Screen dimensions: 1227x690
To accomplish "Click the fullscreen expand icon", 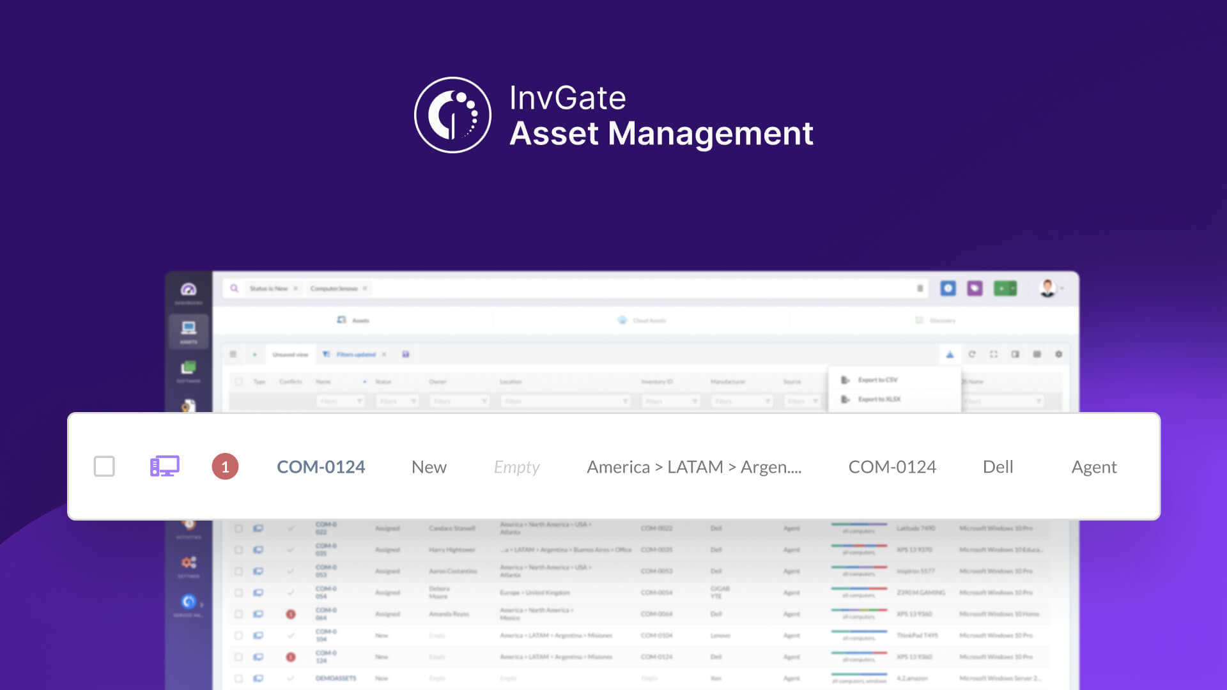I will pyautogui.click(x=994, y=354).
